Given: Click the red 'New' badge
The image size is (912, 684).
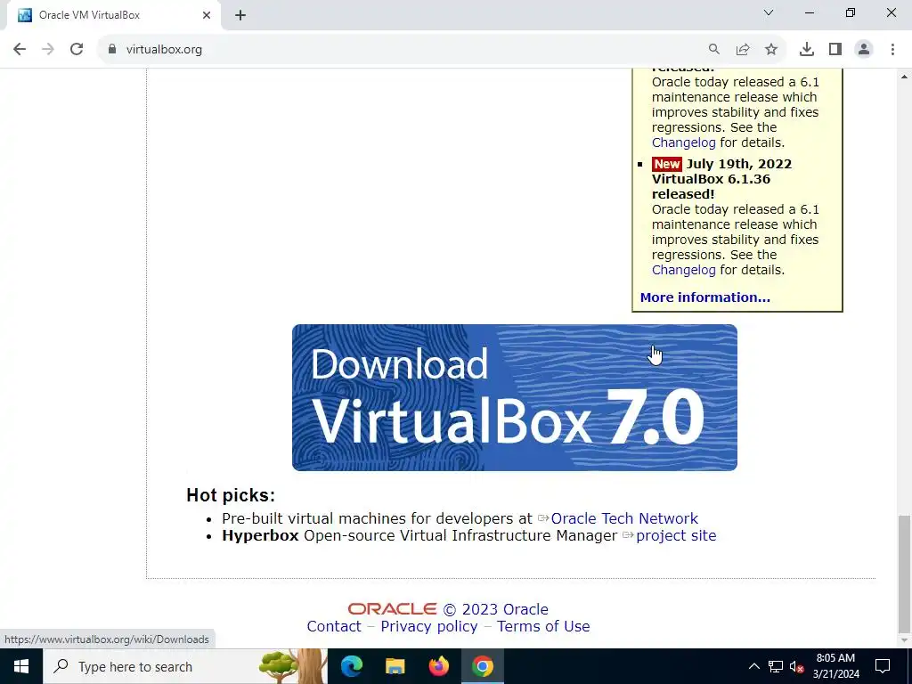Looking at the screenshot, I should point(666,164).
